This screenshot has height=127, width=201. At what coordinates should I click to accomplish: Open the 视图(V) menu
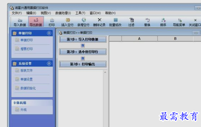(x=46, y=13)
